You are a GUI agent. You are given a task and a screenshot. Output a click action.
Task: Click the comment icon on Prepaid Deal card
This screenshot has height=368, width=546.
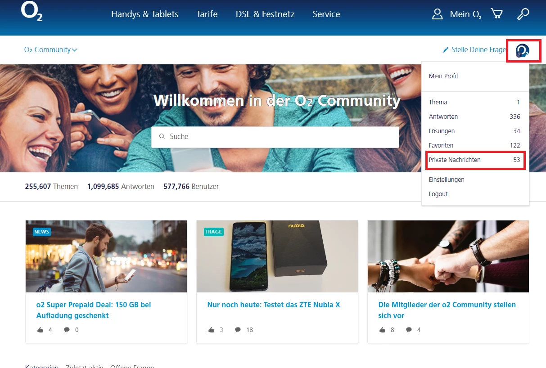(67, 330)
